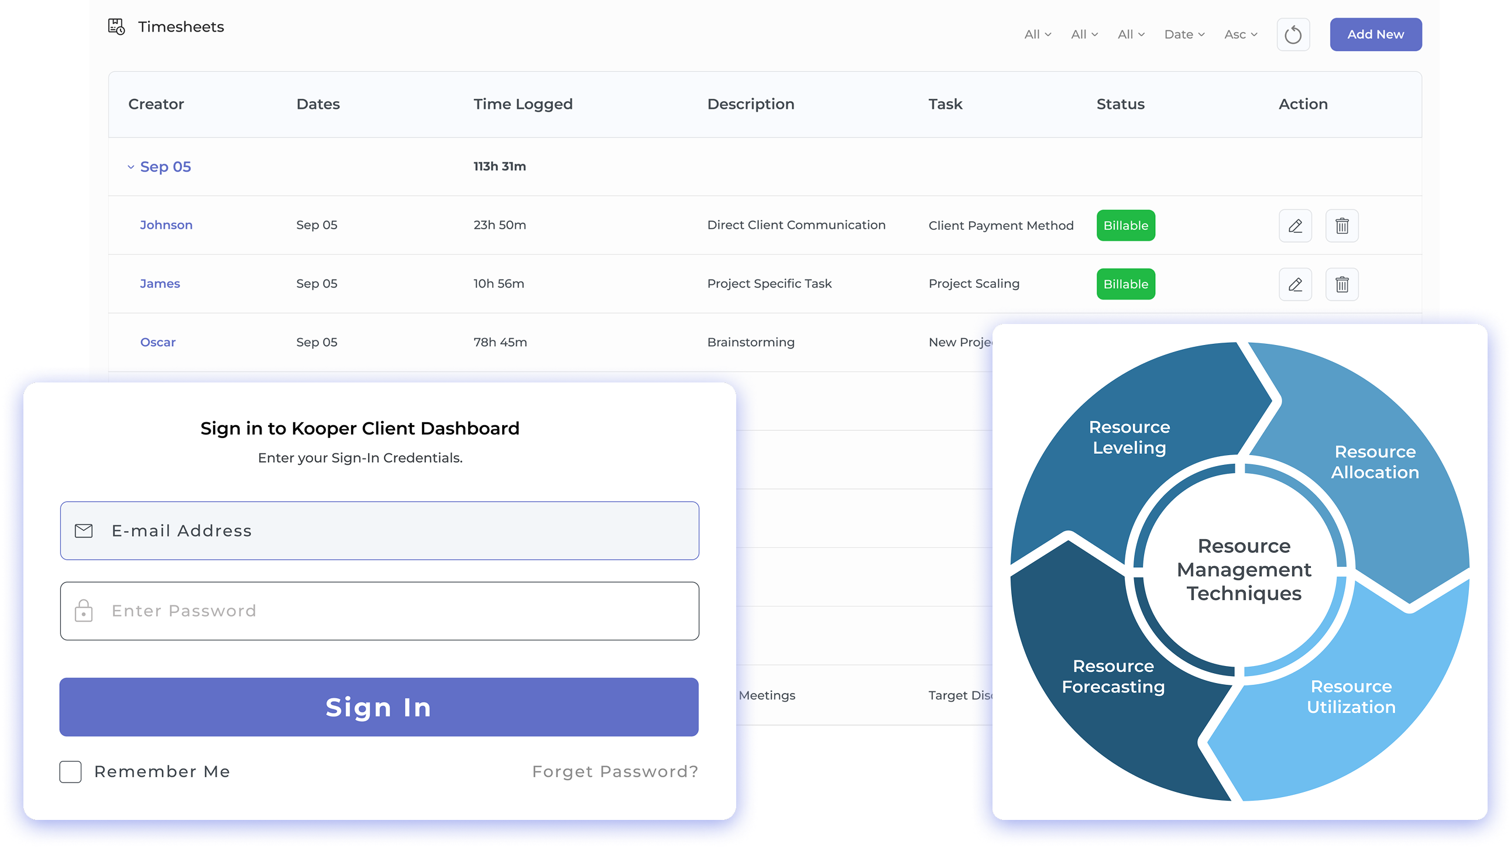Viewport: 1511px width, 848px height.
Task: Open the first All filter dropdown
Action: pyautogui.click(x=1038, y=35)
